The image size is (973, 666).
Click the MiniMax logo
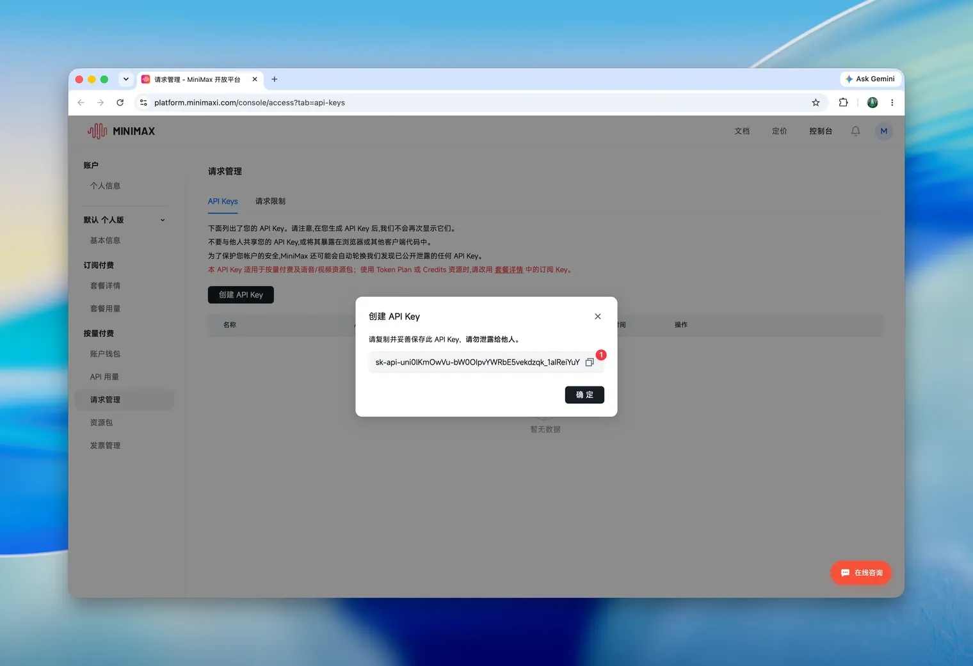click(122, 131)
